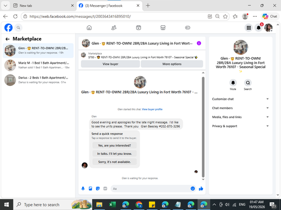281x210 pixels.
Task: Switch to the New tab browser tab
Action: tap(43, 6)
